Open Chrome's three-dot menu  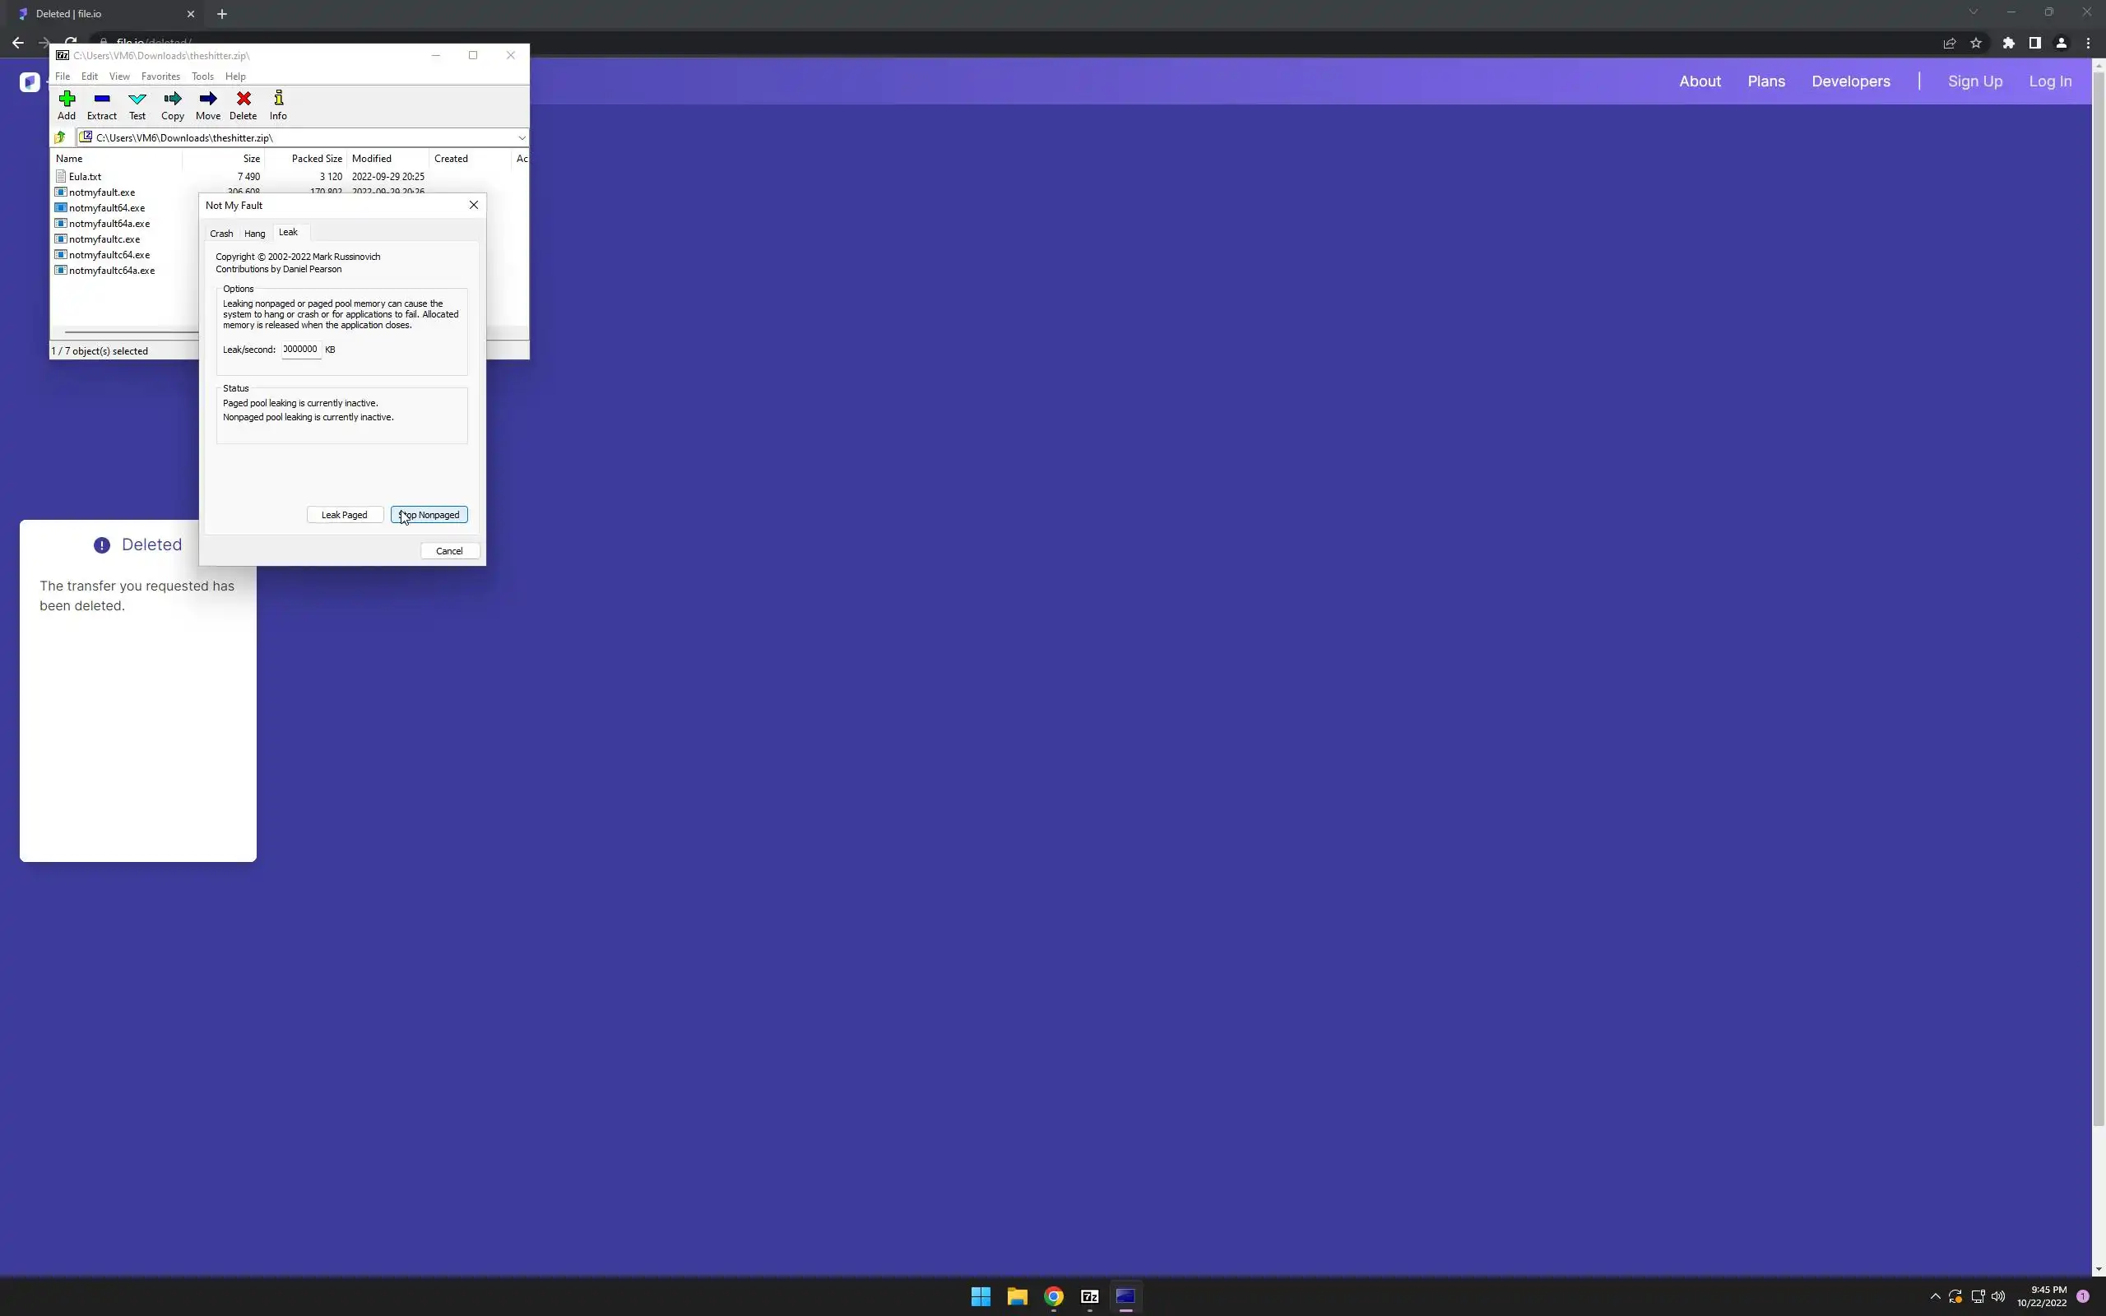point(2088,44)
